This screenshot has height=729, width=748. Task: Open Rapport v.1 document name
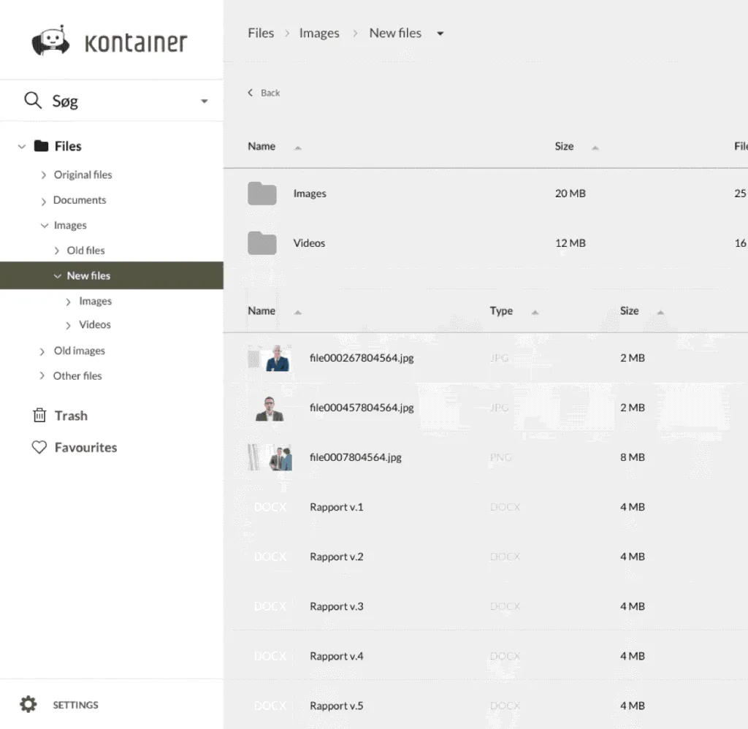[336, 507]
